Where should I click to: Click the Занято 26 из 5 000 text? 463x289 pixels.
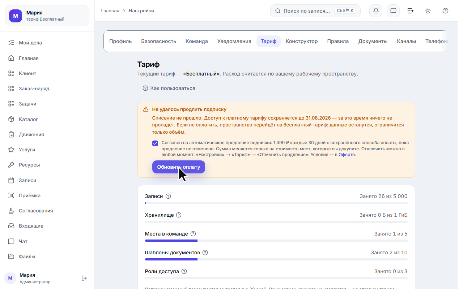(x=383, y=196)
